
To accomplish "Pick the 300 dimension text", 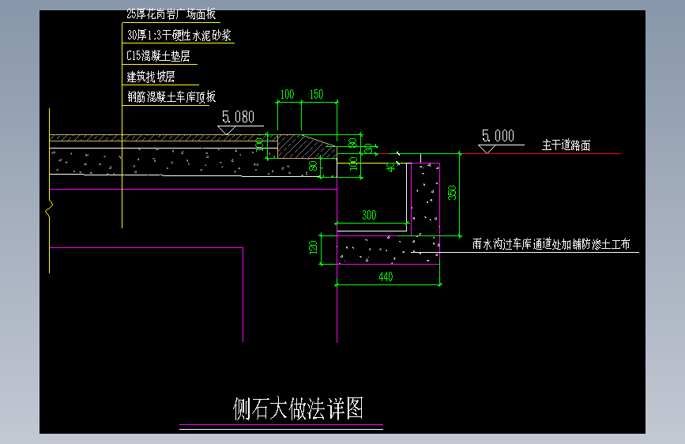I will tap(369, 215).
